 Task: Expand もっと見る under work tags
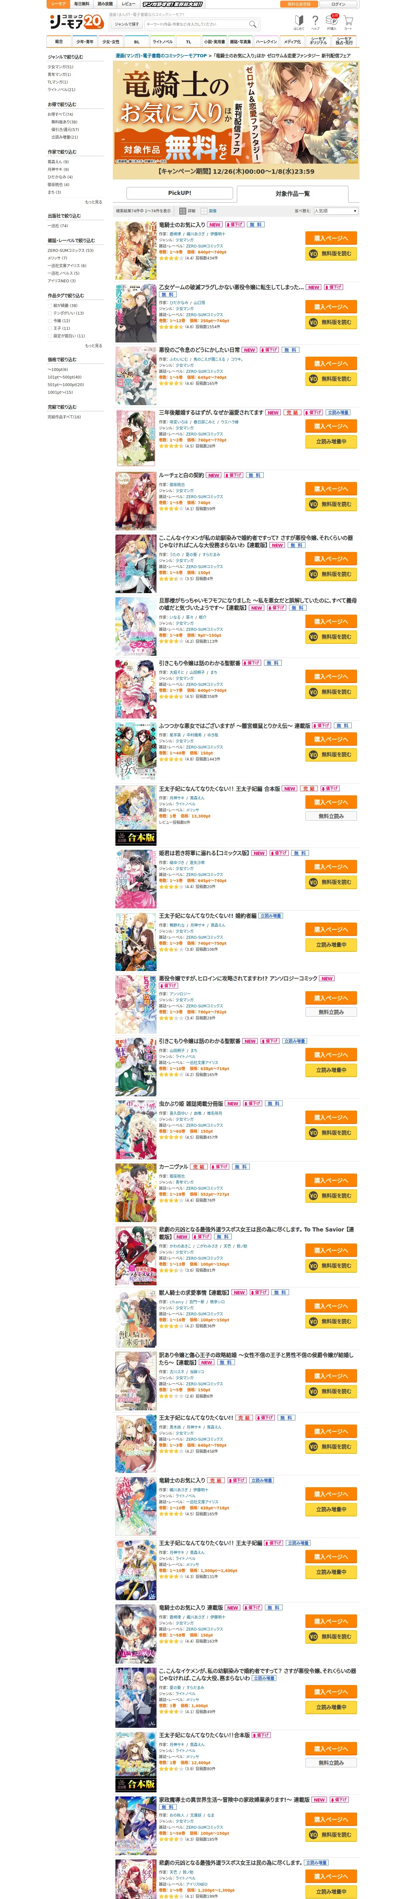94,346
